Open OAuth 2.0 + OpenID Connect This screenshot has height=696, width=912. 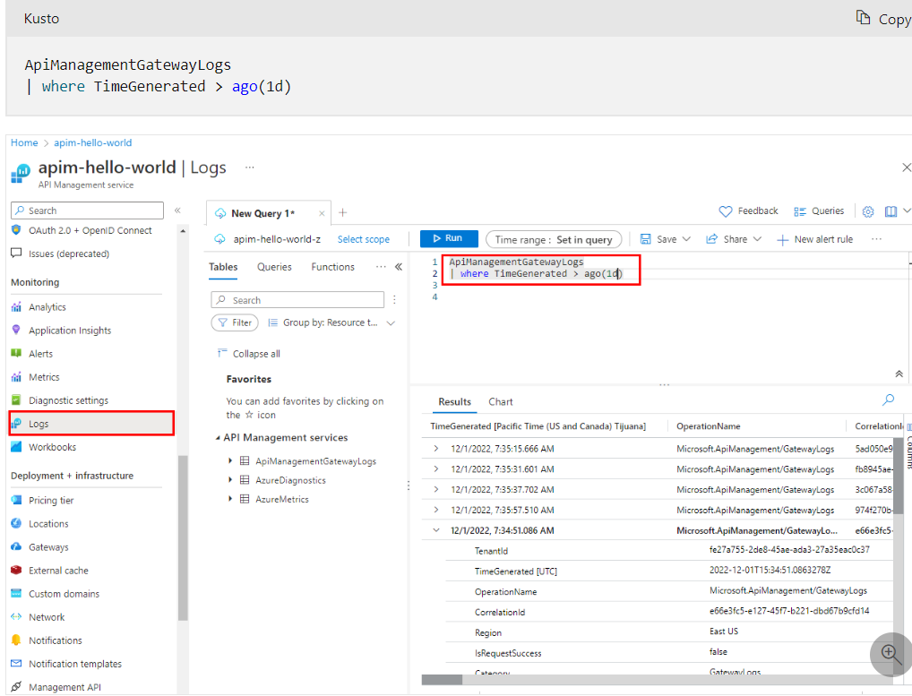(90, 230)
